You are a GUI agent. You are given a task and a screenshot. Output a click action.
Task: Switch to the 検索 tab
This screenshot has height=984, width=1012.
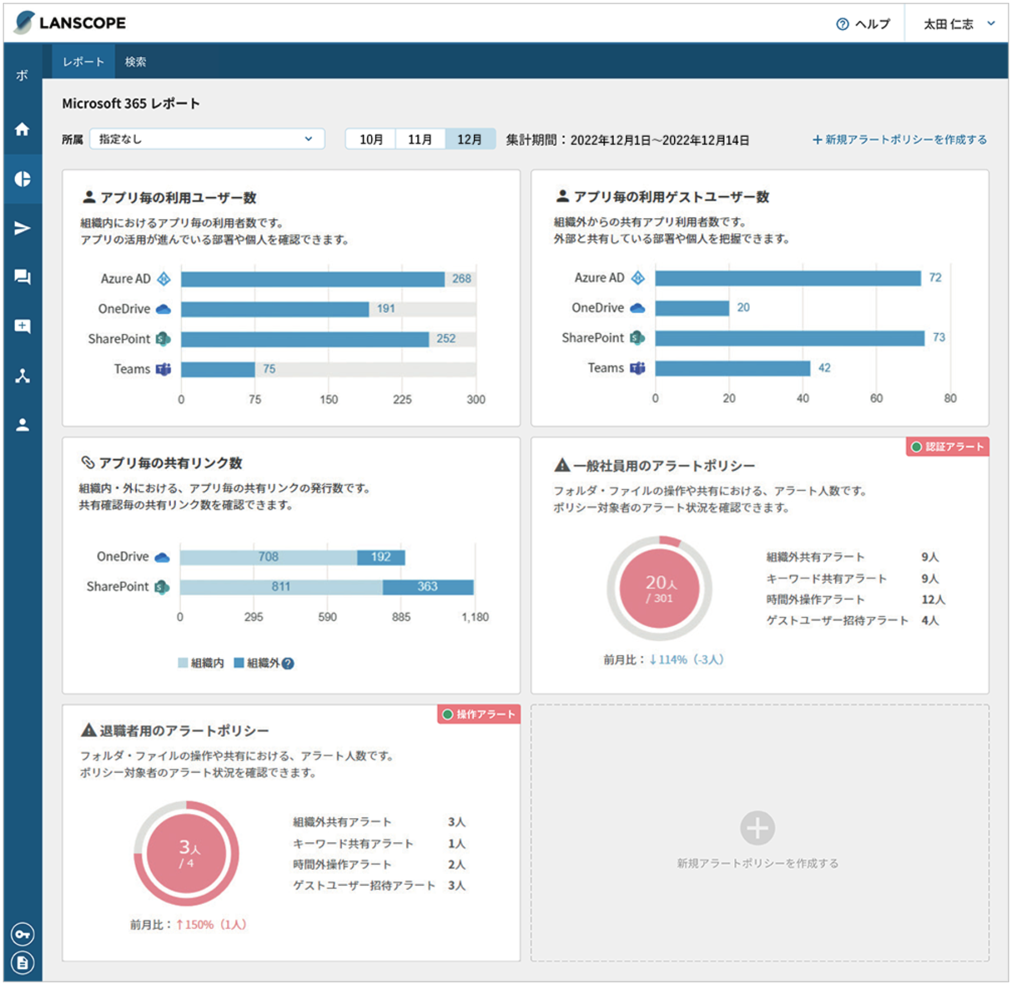[x=135, y=61]
